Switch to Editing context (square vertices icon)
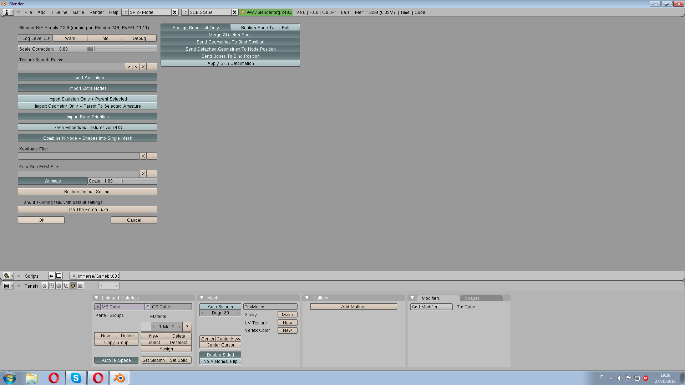 tap(73, 286)
